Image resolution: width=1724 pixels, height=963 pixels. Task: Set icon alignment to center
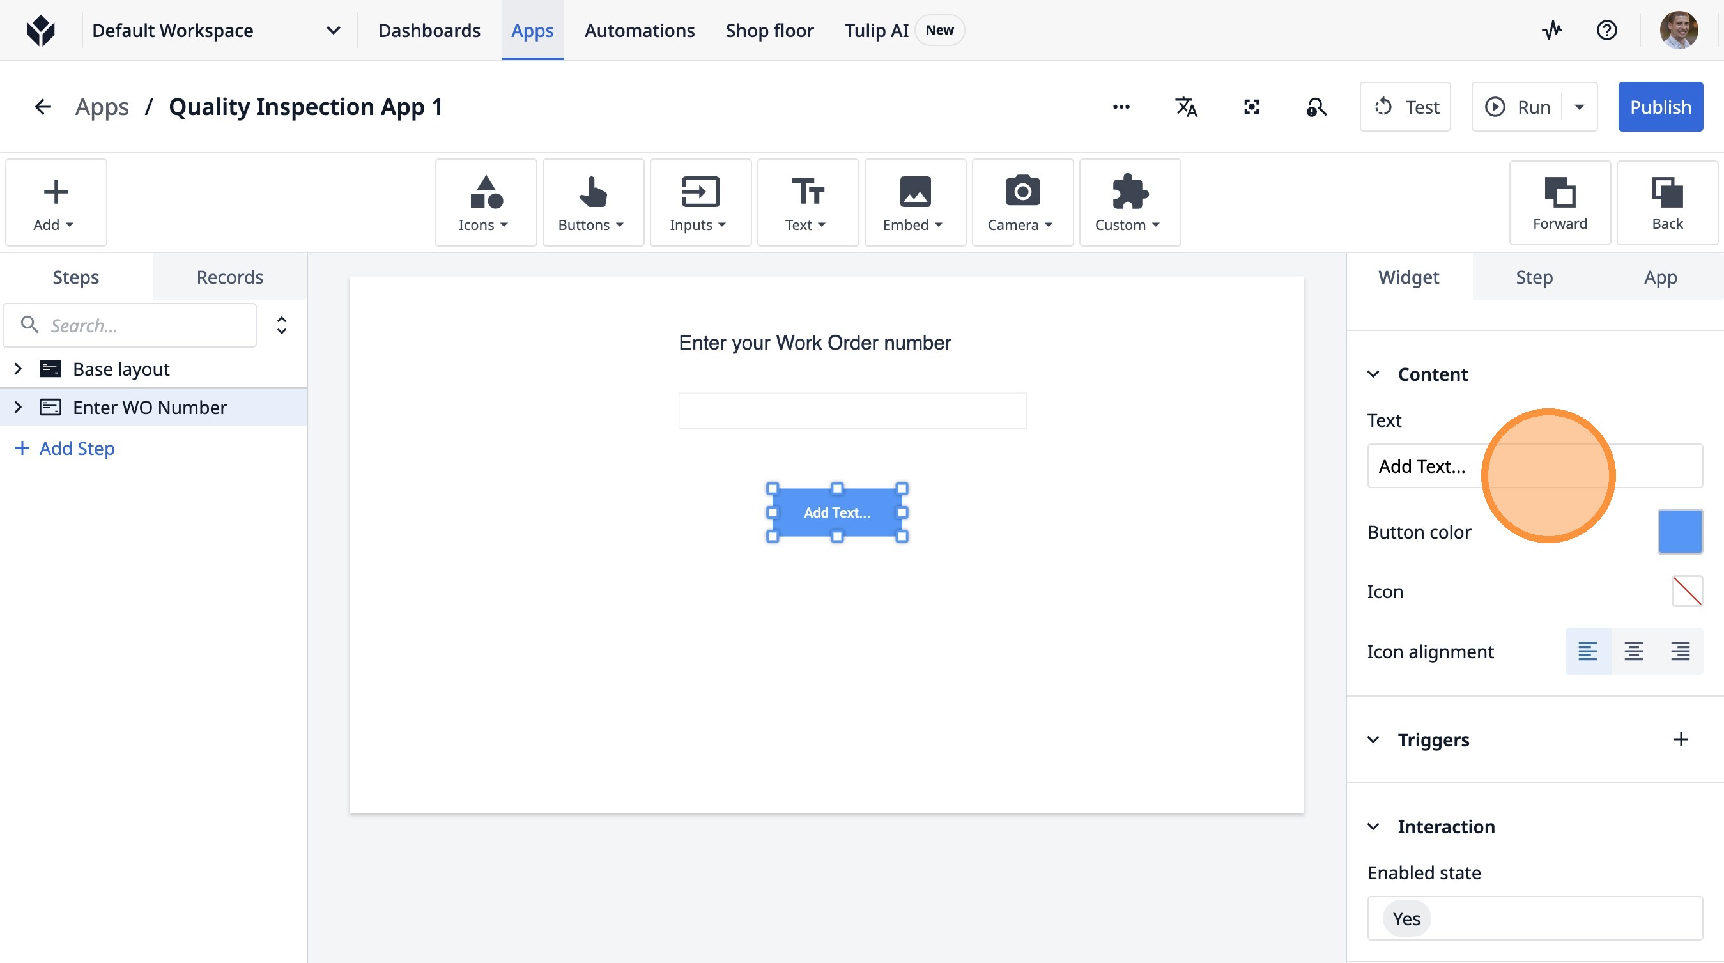click(1634, 651)
